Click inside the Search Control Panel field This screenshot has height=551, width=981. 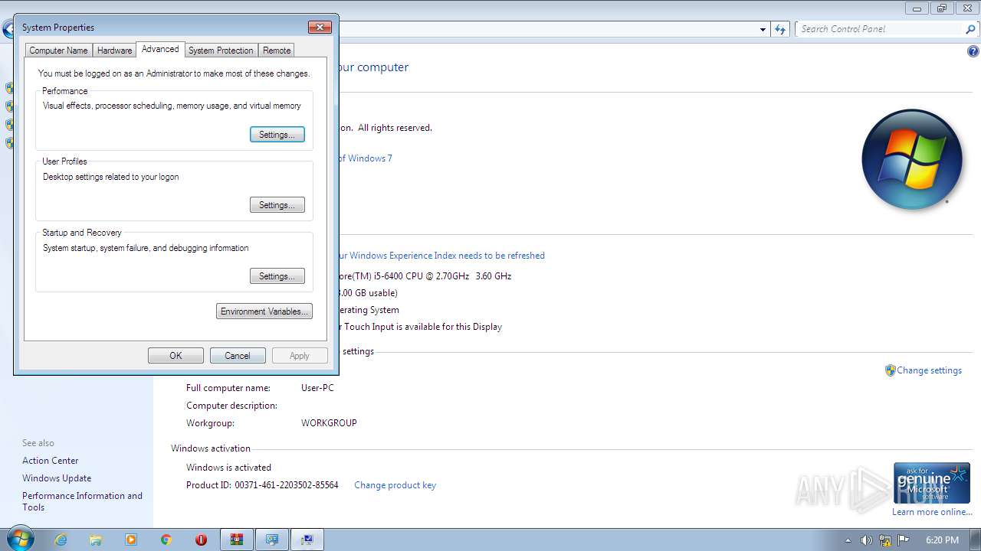pos(880,29)
